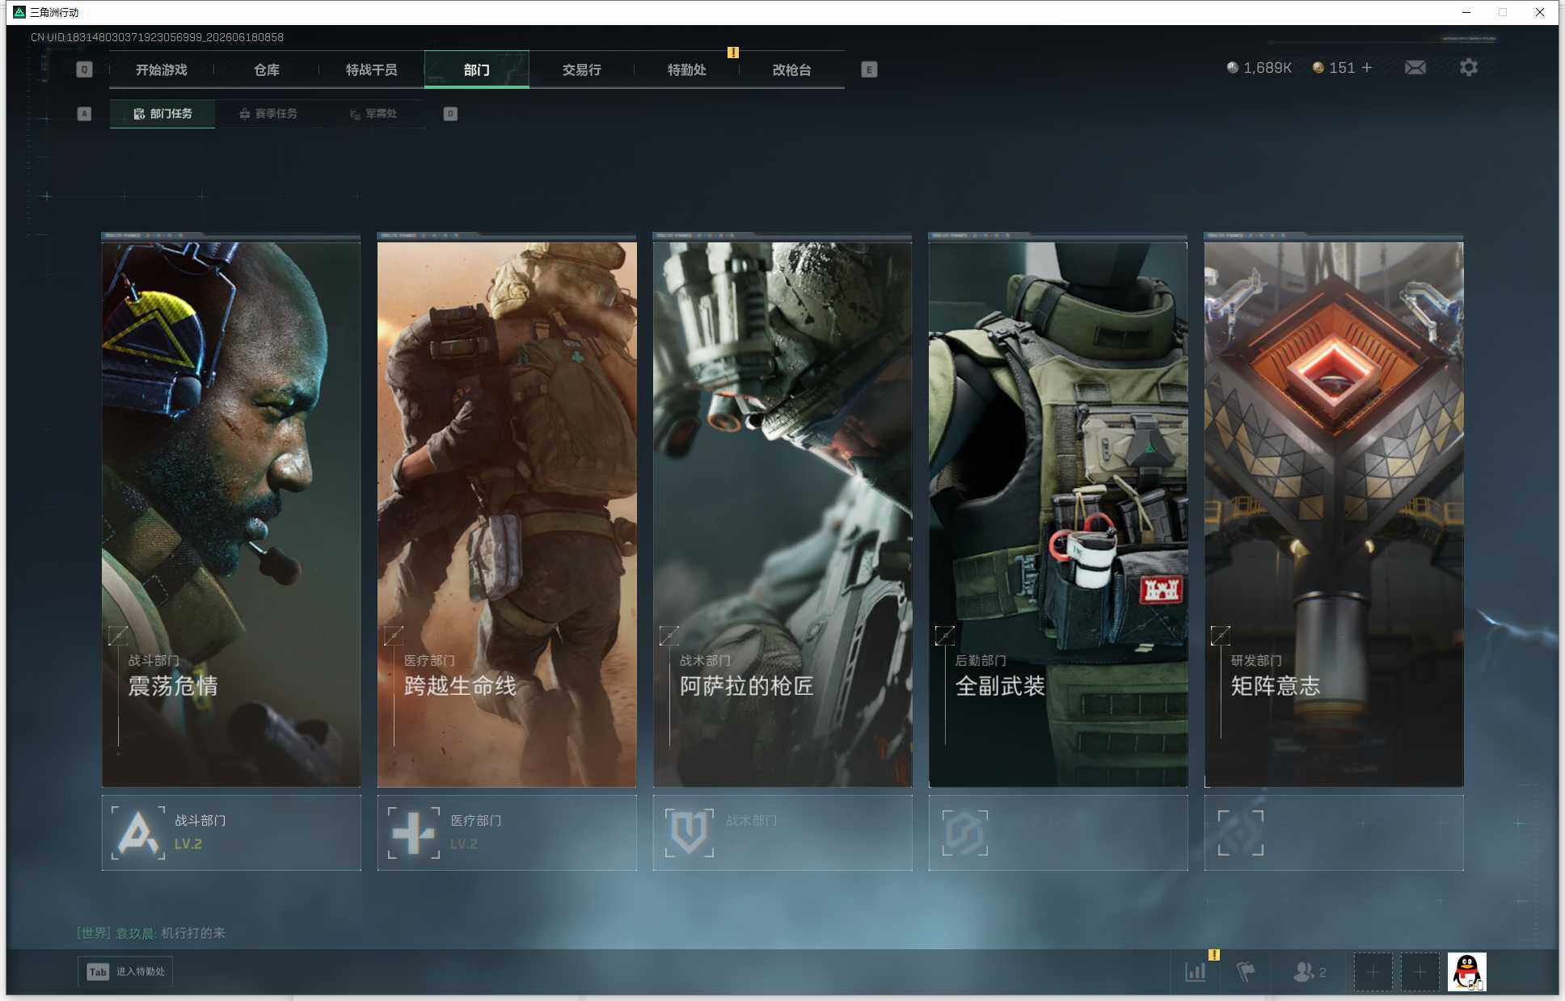Click the medical department cross emblem icon
Image resolution: width=1565 pixels, height=1001 pixels.
coord(414,833)
